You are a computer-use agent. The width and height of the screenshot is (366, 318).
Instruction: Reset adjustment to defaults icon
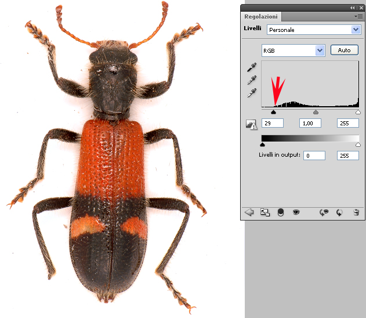pos(340,212)
